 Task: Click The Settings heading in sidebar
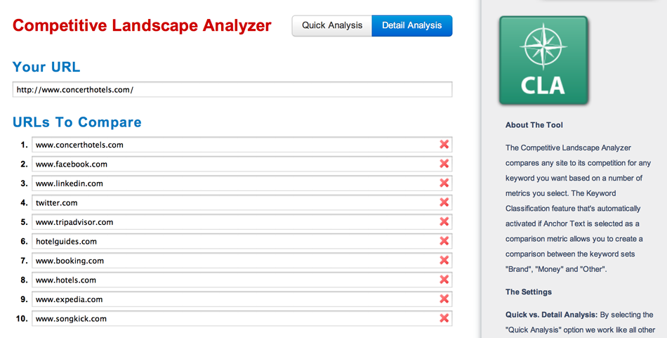click(528, 292)
